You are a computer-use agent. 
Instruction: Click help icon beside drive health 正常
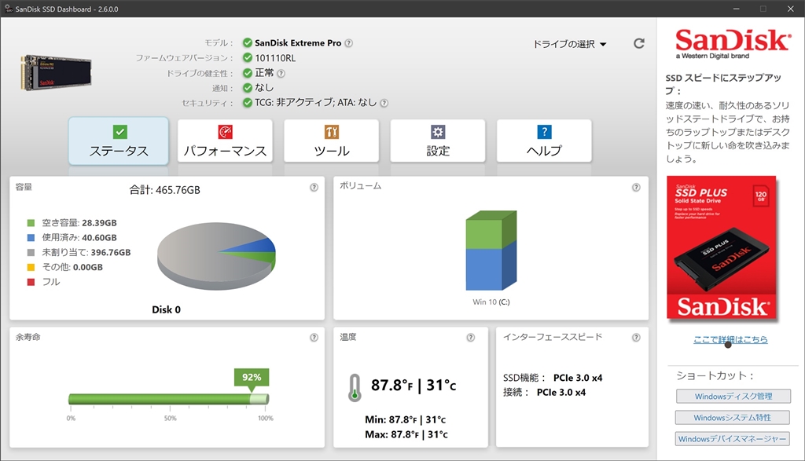click(281, 73)
